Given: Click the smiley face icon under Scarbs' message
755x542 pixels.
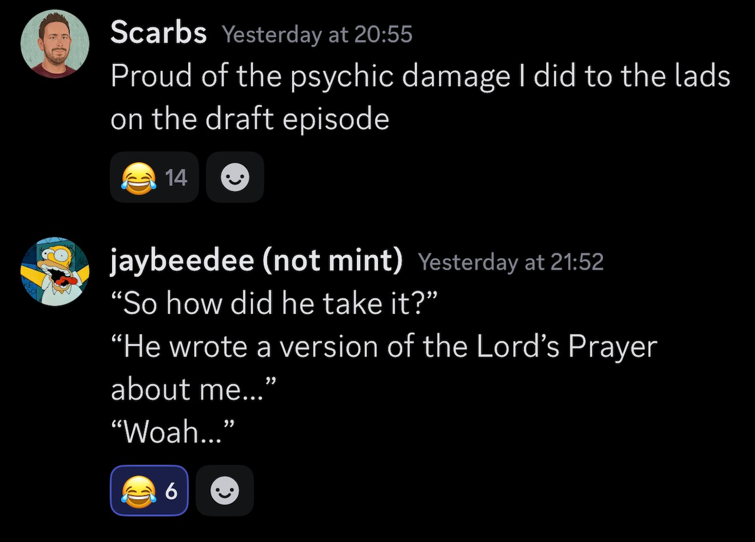Looking at the screenshot, I should point(235,177).
